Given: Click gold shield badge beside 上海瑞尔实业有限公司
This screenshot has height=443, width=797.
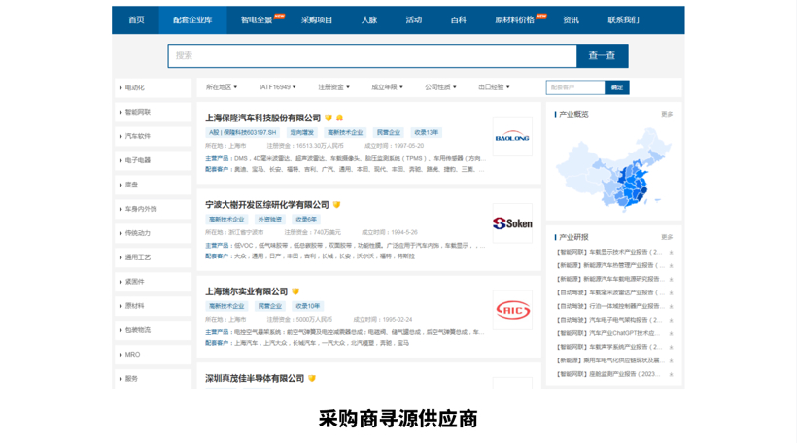Looking at the screenshot, I should coord(295,291).
